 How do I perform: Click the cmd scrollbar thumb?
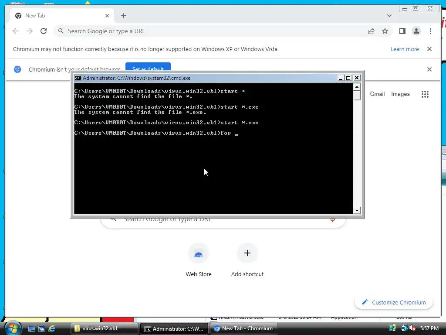(x=357, y=95)
